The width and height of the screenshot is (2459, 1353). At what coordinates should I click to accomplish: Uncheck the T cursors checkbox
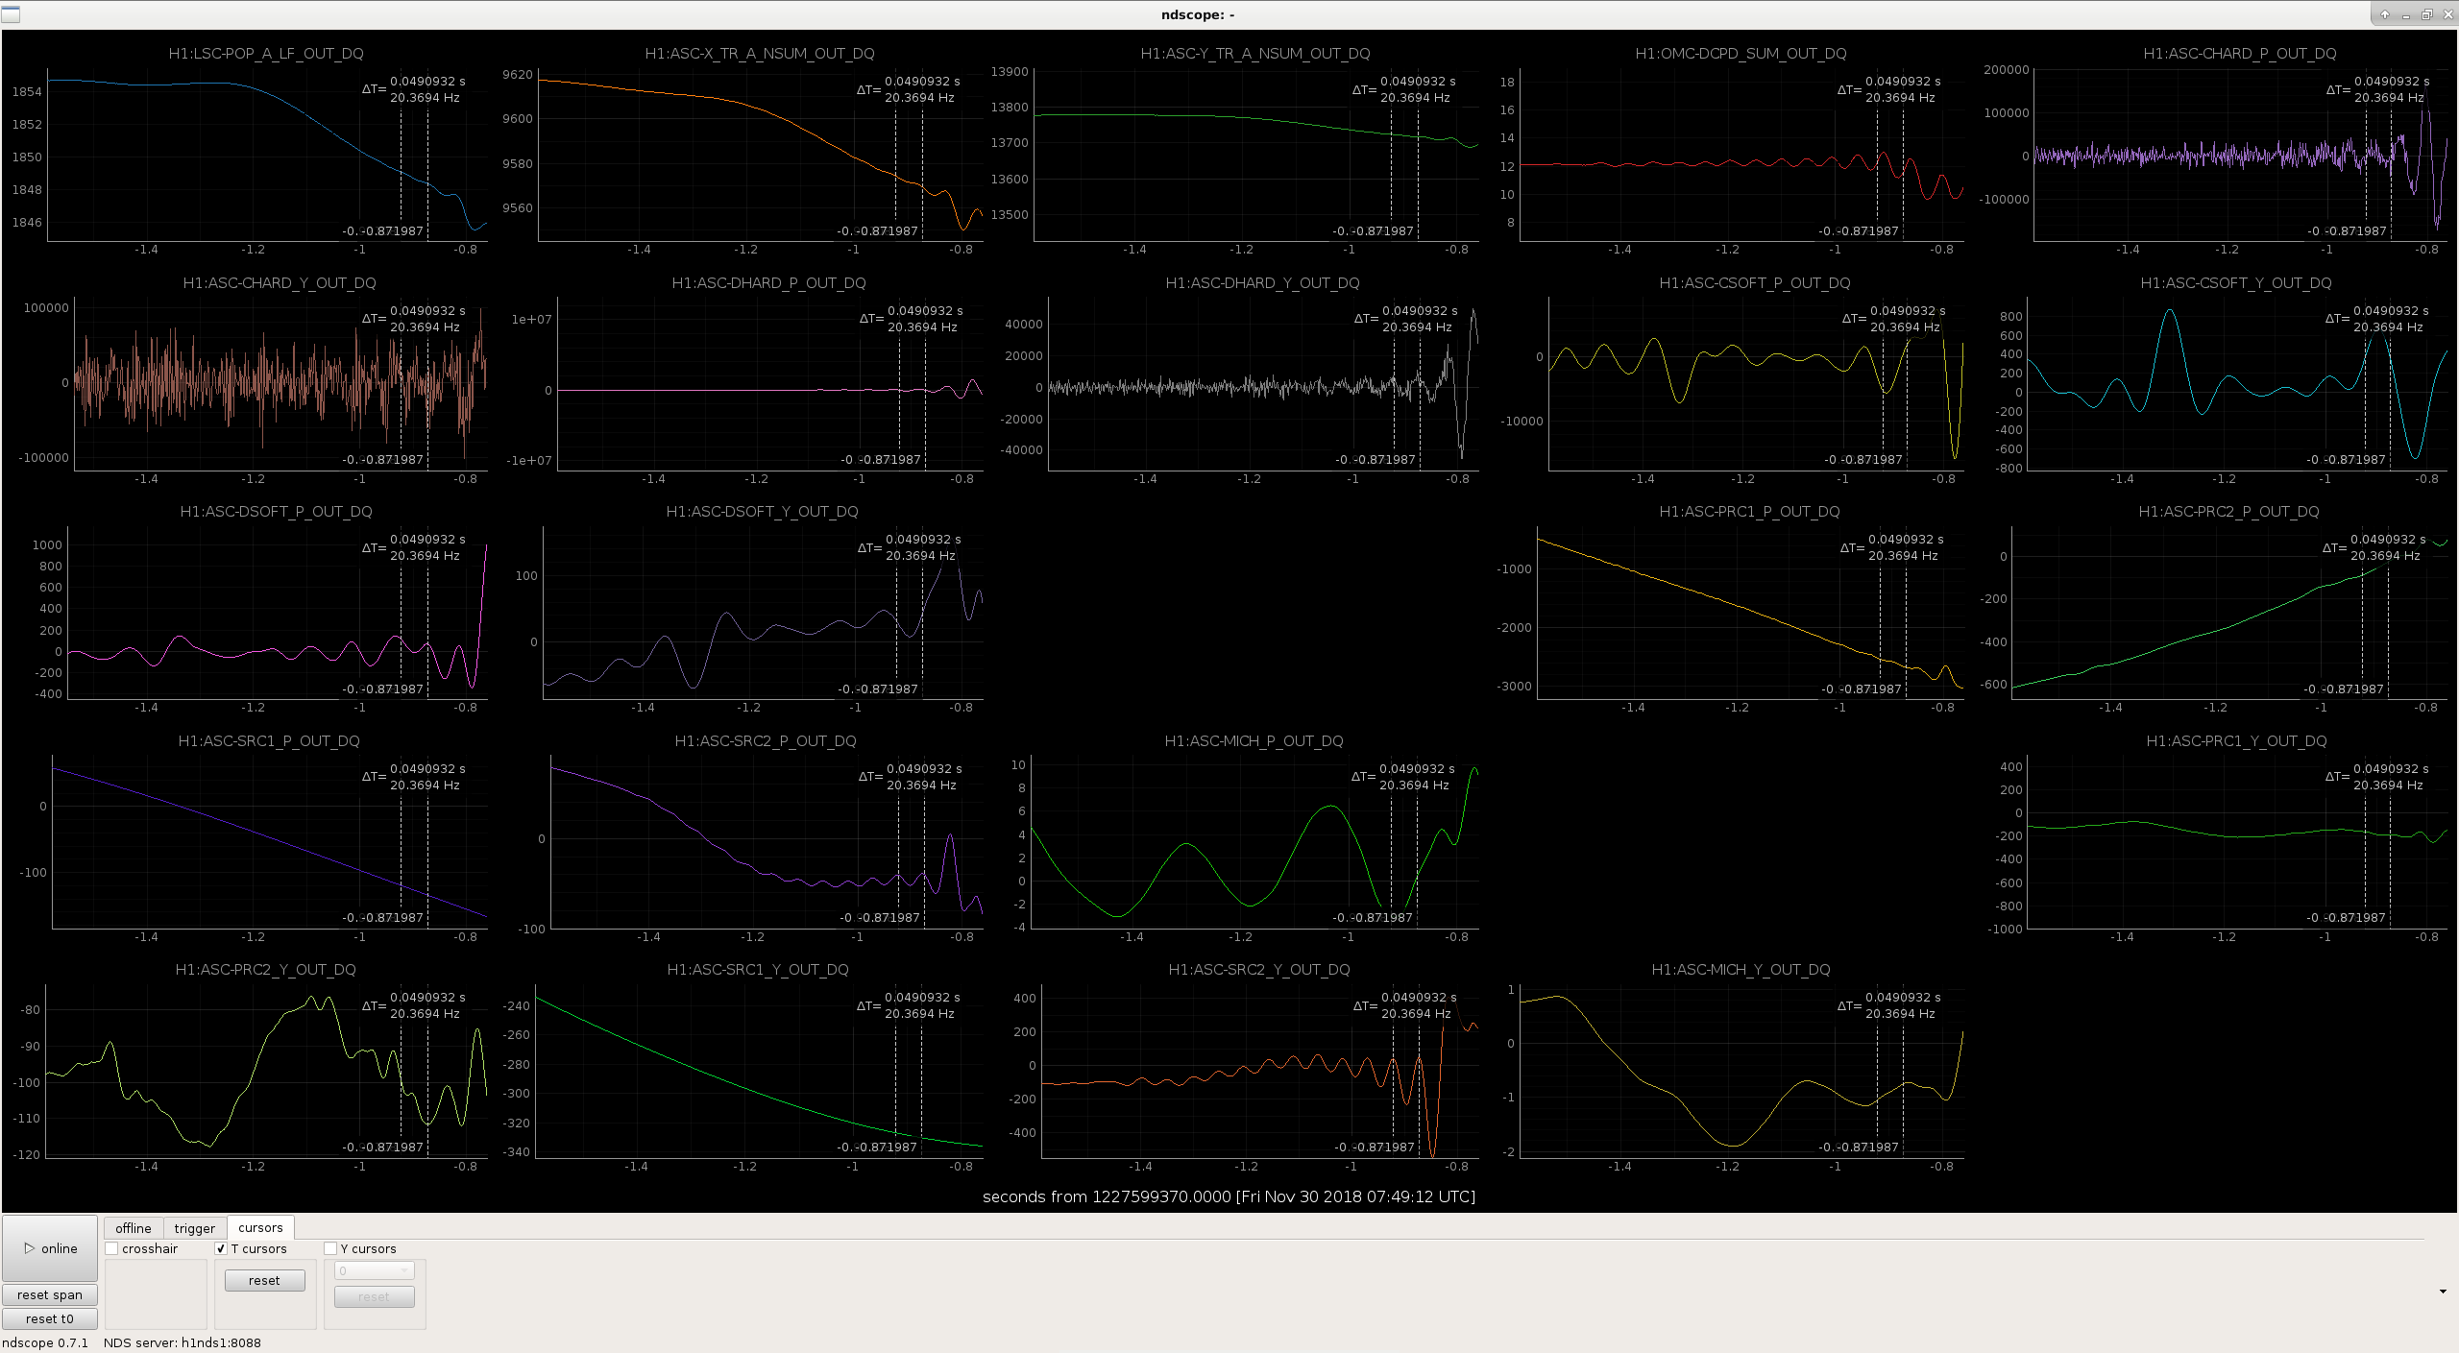[x=221, y=1248]
